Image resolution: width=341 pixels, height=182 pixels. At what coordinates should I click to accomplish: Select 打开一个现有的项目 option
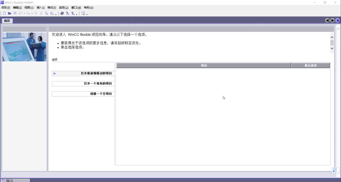pyautogui.click(x=83, y=84)
